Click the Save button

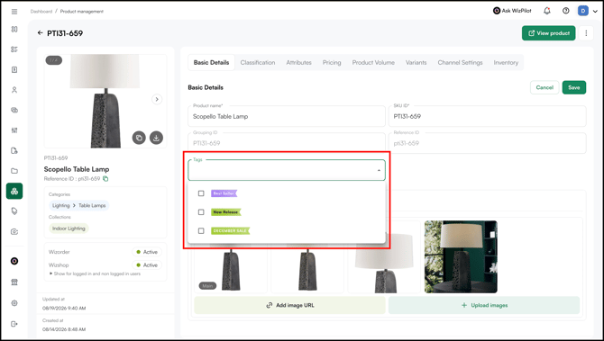pos(574,87)
